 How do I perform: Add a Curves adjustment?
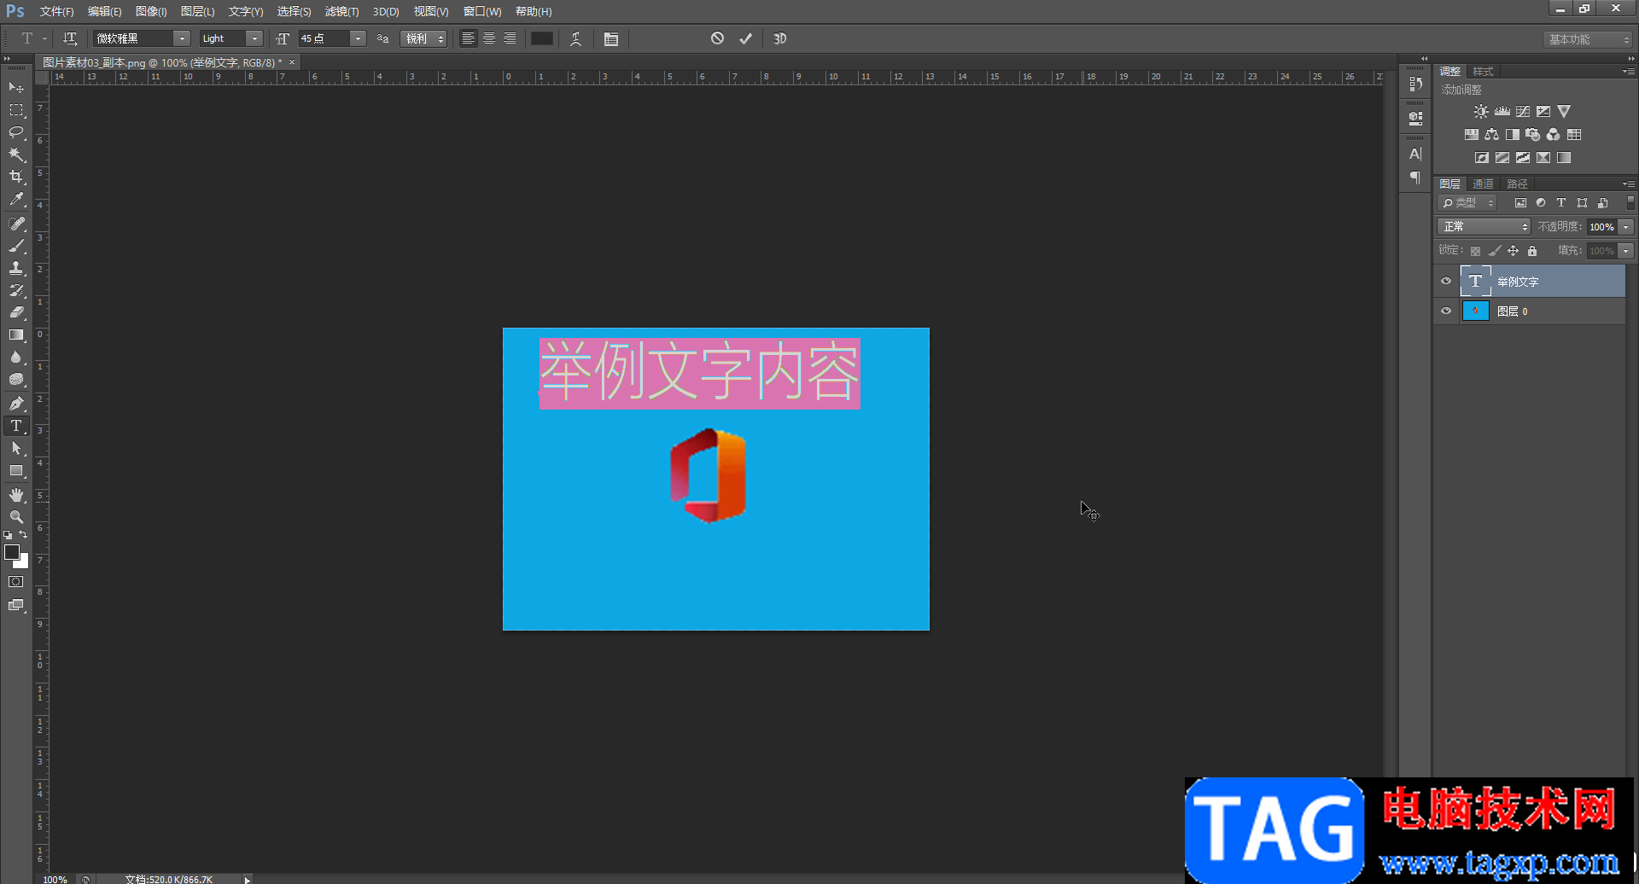1523,112
